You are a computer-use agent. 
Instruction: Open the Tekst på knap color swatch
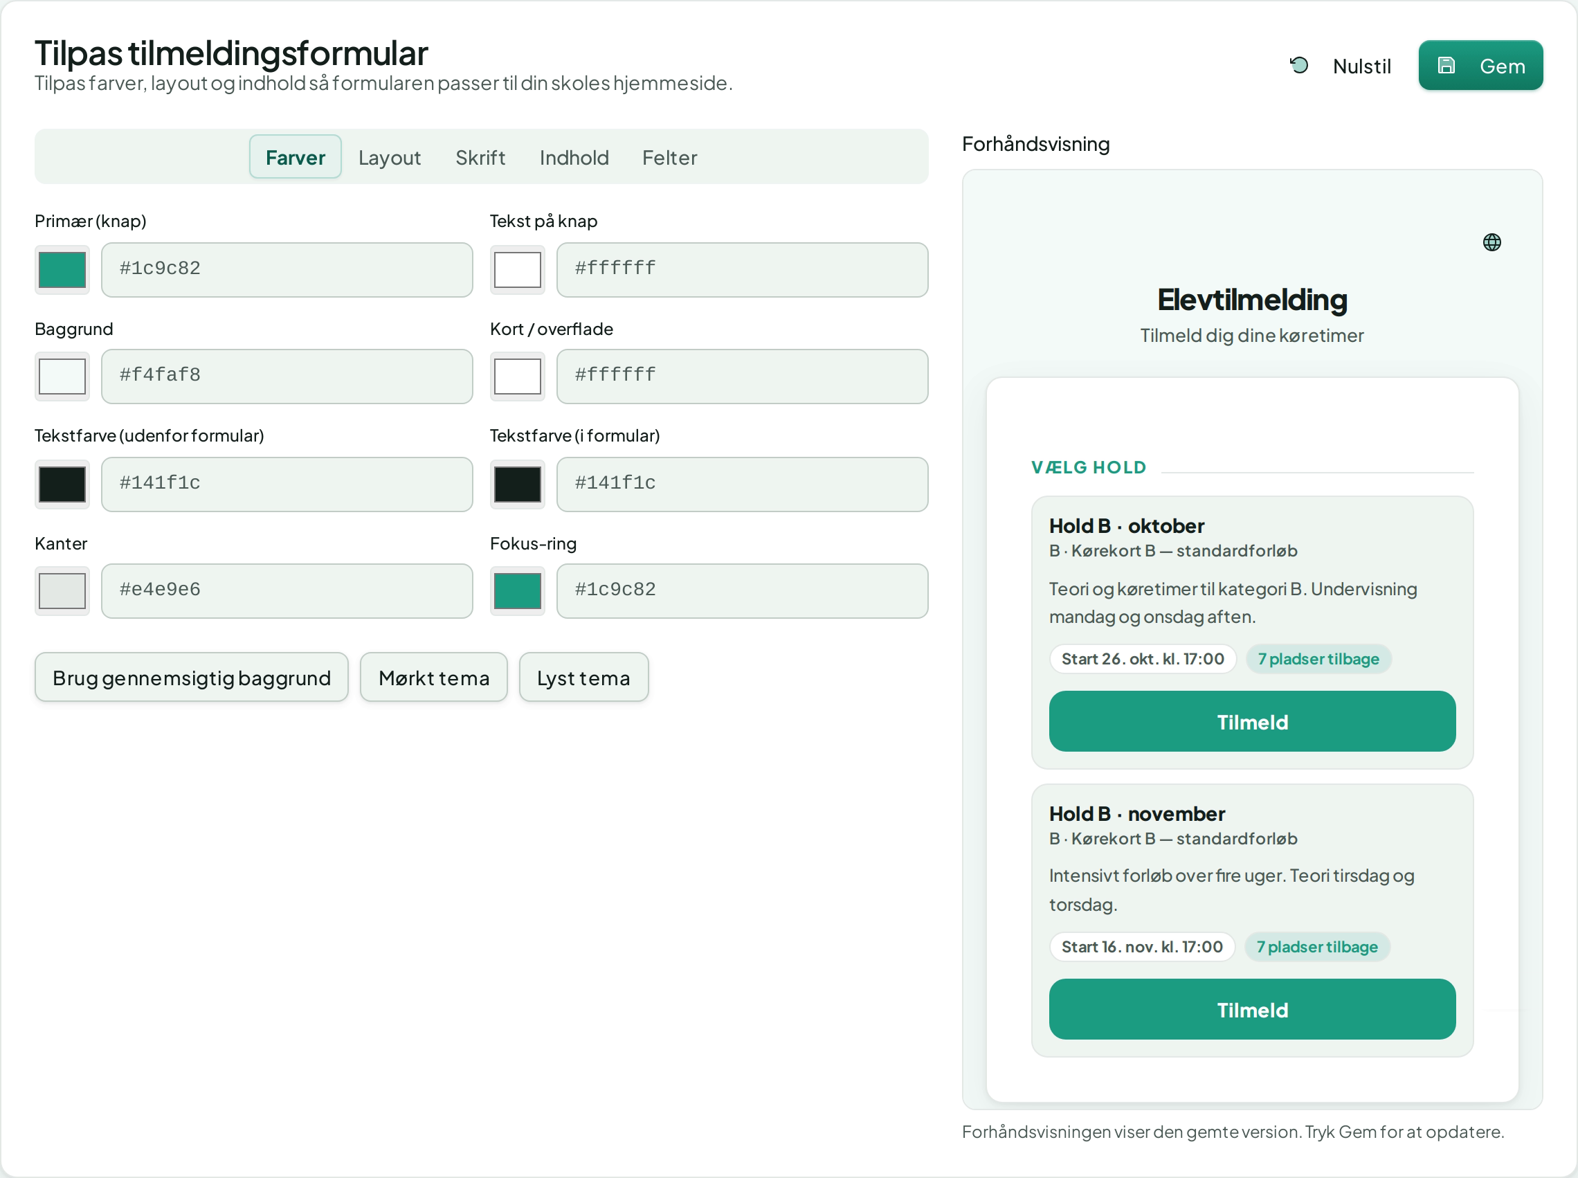coord(518,269)
